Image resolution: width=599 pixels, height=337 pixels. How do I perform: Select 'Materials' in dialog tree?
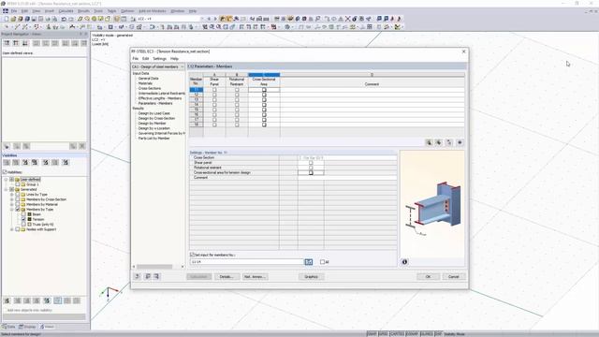pos(145,83)
